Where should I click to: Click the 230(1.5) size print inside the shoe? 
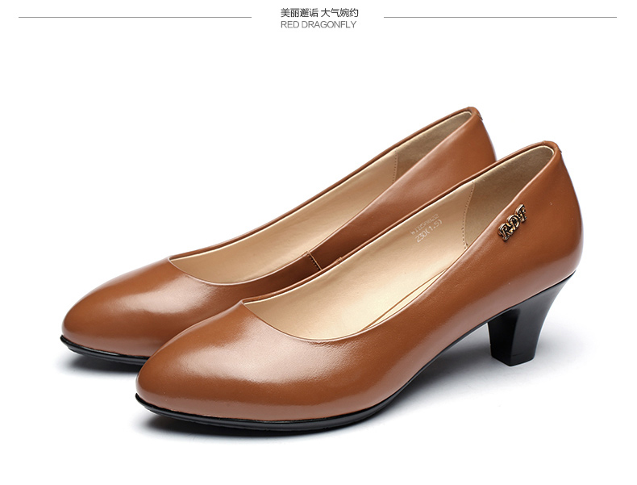(x=430, y=230)
